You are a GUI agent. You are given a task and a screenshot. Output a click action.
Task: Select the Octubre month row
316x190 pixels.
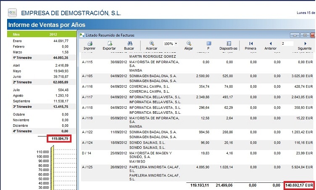pos(42,114)
